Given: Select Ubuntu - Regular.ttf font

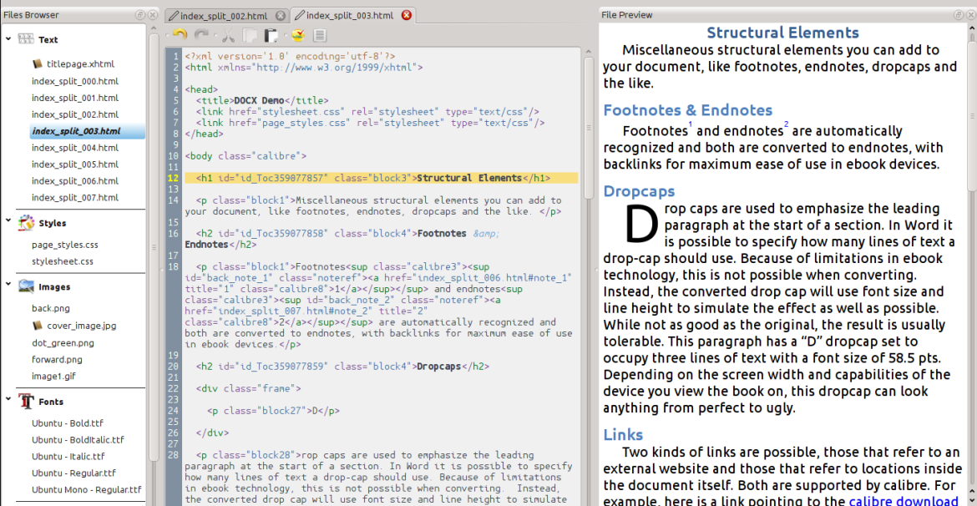Looking at the screenshot, I should pos(72,473).
